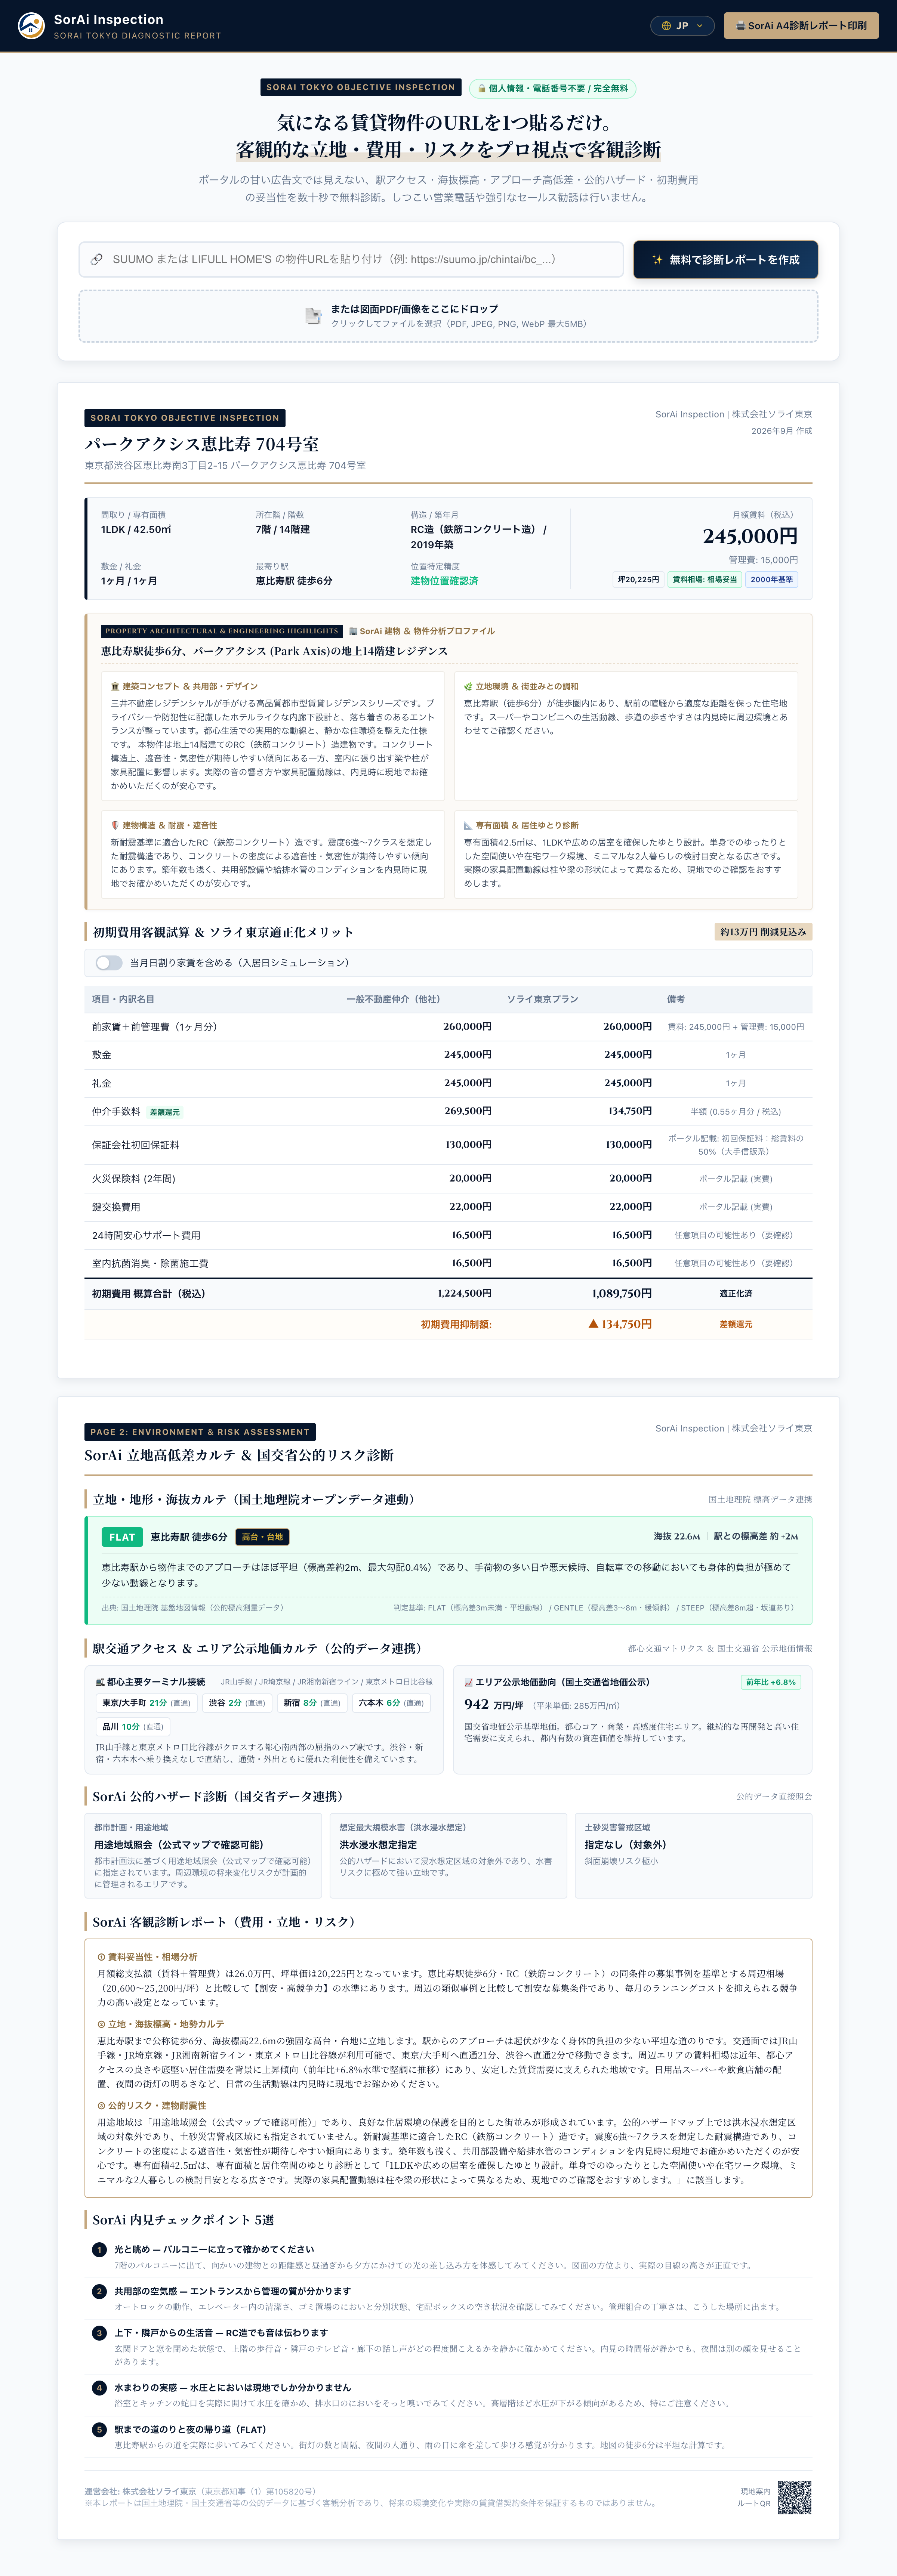Viewport: 897px width, 2576px height.
Task: Click the PDF/image file drop zone
Action: (x=448, y=316)
